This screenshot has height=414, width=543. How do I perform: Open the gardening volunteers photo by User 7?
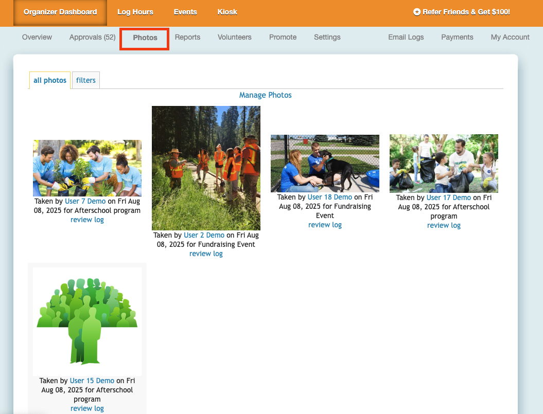pyautogui.click(x=87, y=168)
